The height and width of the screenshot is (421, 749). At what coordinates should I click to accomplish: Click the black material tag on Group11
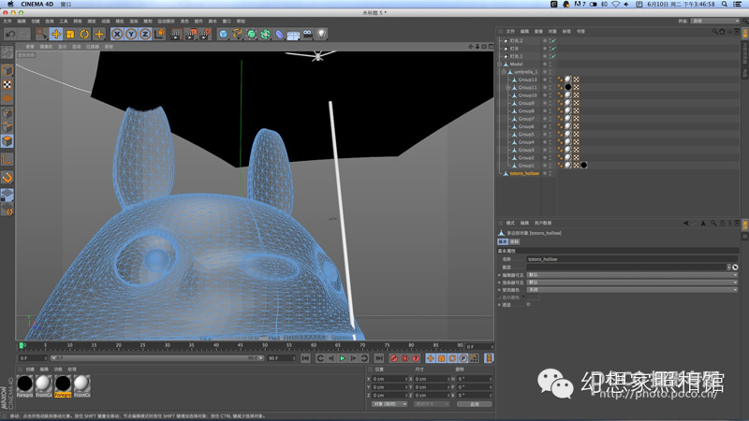tap(568, 87)
